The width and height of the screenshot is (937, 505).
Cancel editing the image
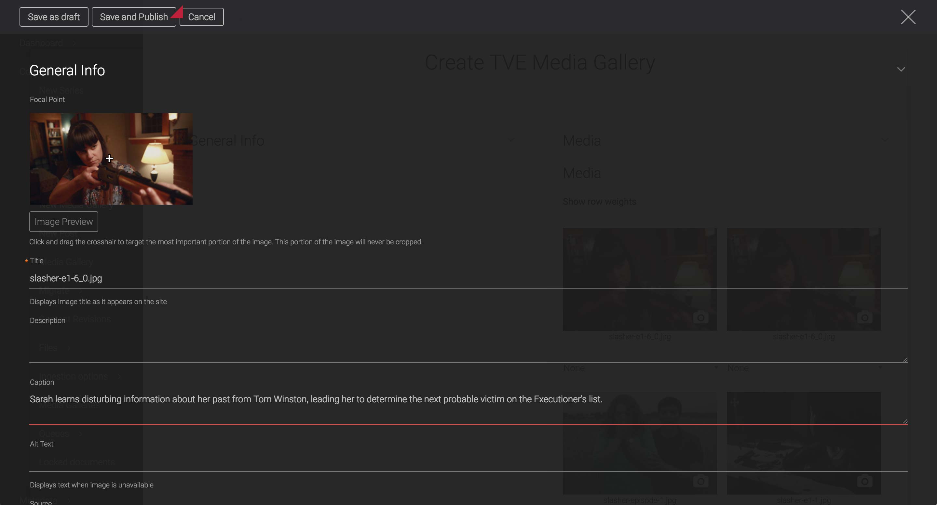click(201, 17)
